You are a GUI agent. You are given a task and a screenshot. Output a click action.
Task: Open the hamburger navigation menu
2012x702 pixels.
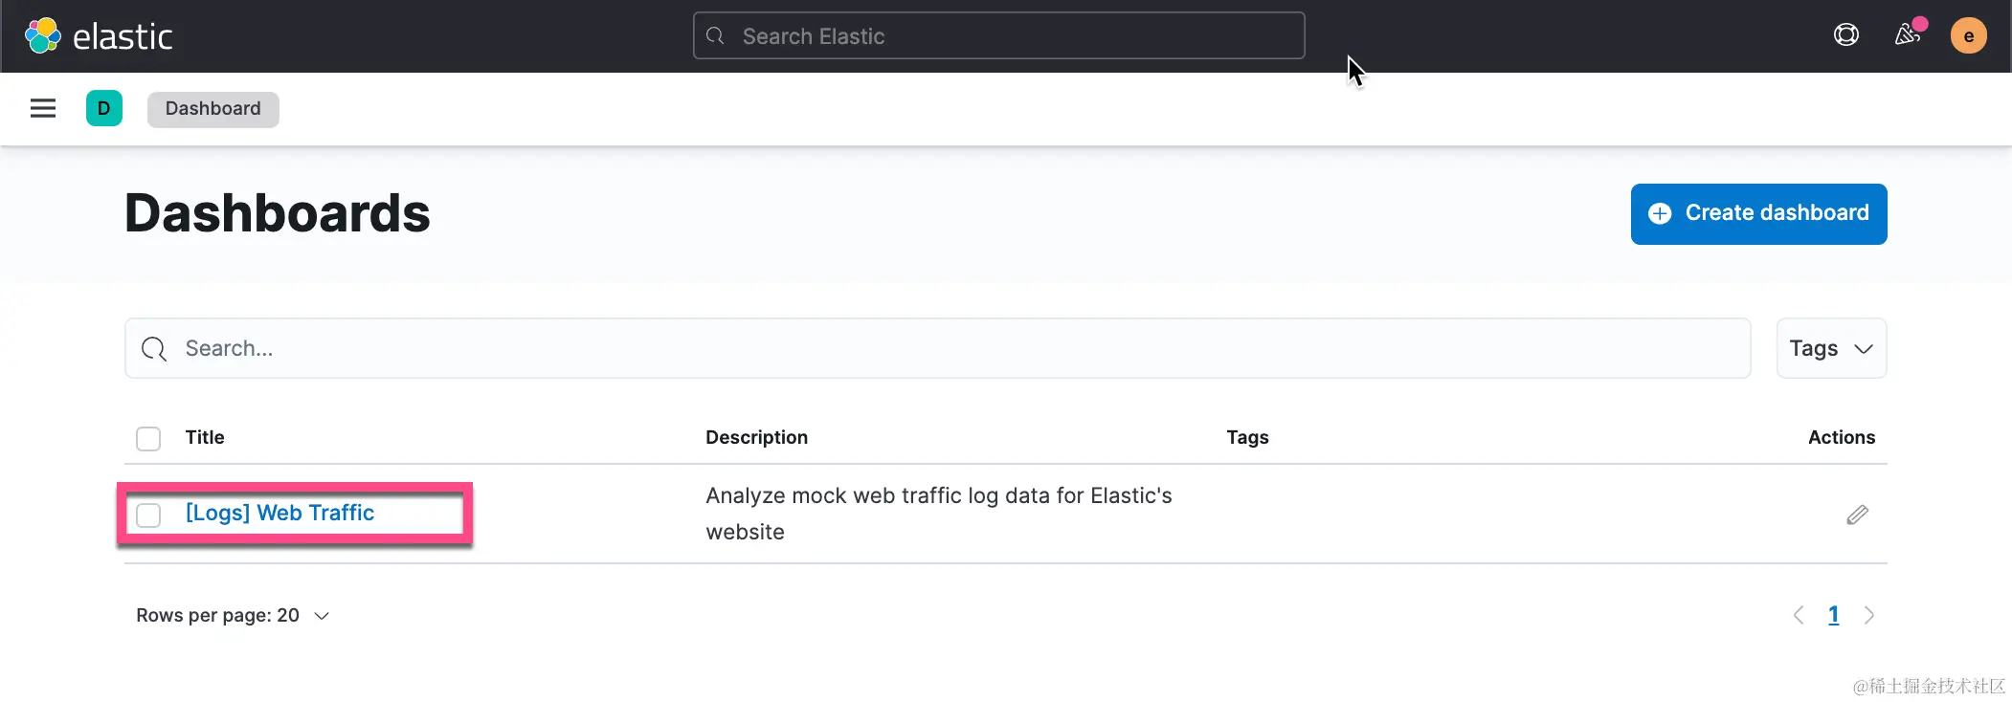coord(43,108)
